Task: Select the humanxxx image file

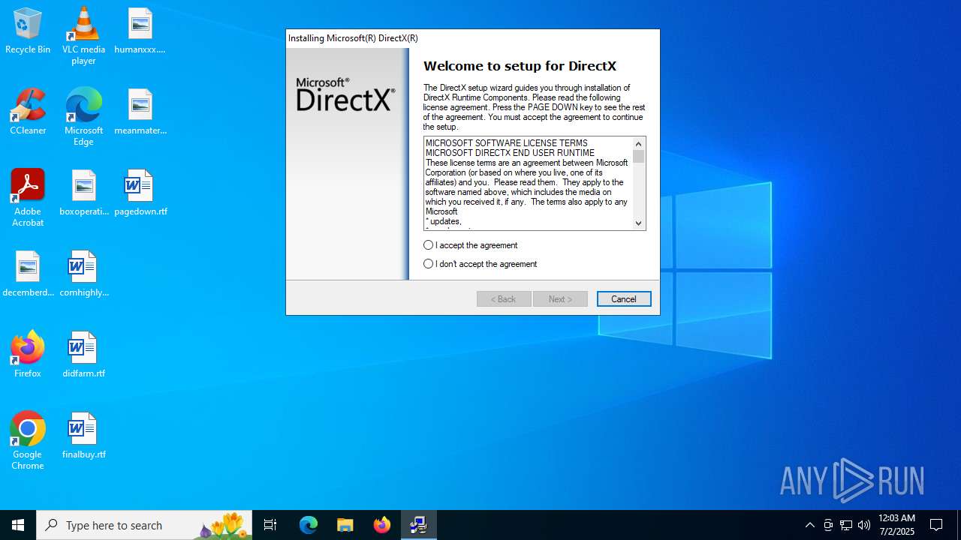Action: (140, 31)
